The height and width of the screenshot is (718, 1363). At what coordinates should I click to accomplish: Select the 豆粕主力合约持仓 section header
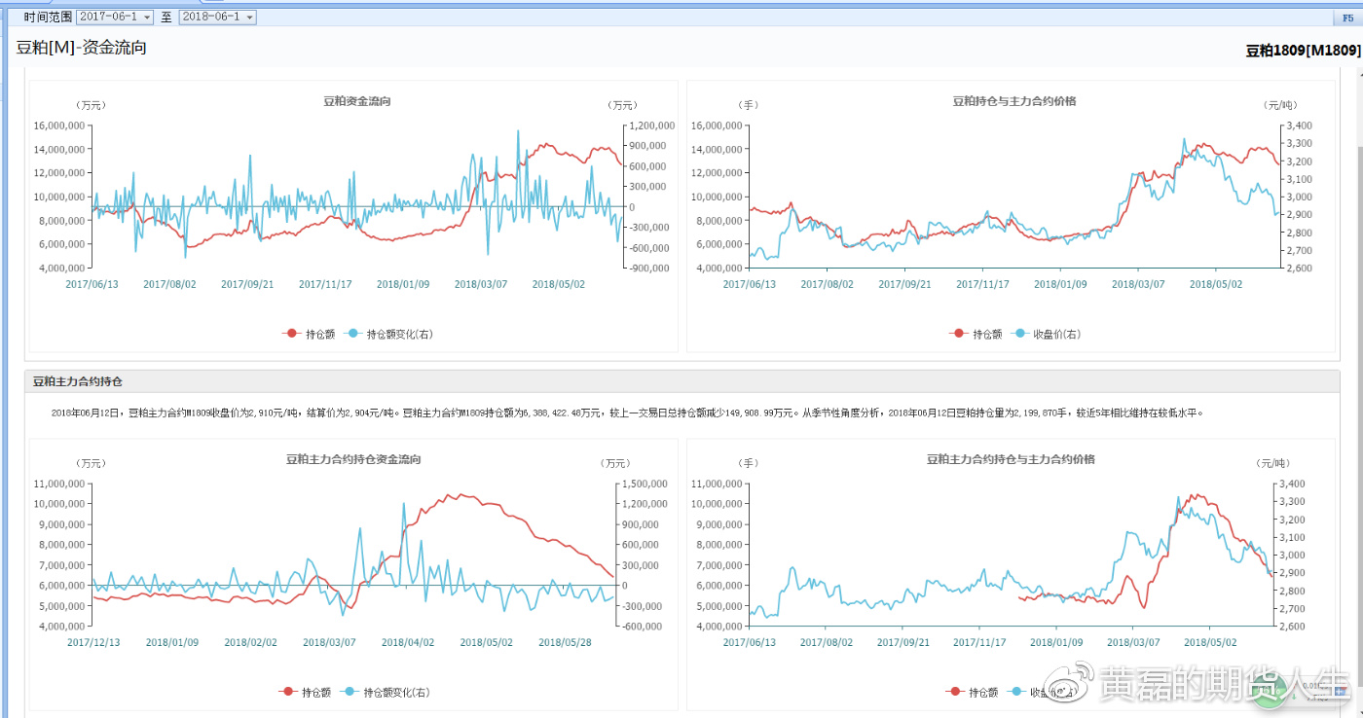coord(77,381)
